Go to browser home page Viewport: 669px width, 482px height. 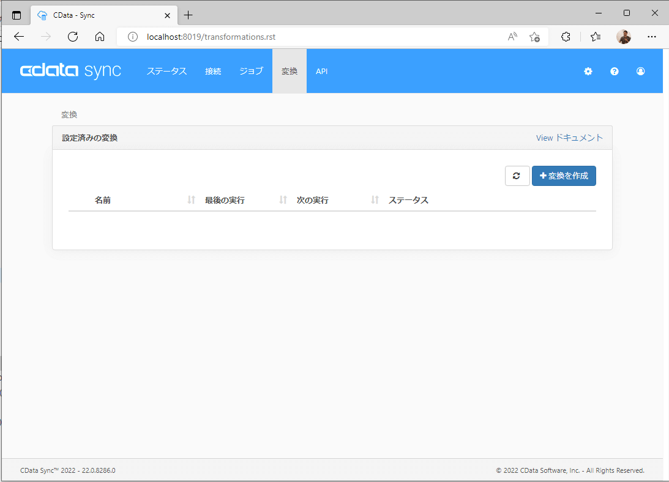pos(100,37)
